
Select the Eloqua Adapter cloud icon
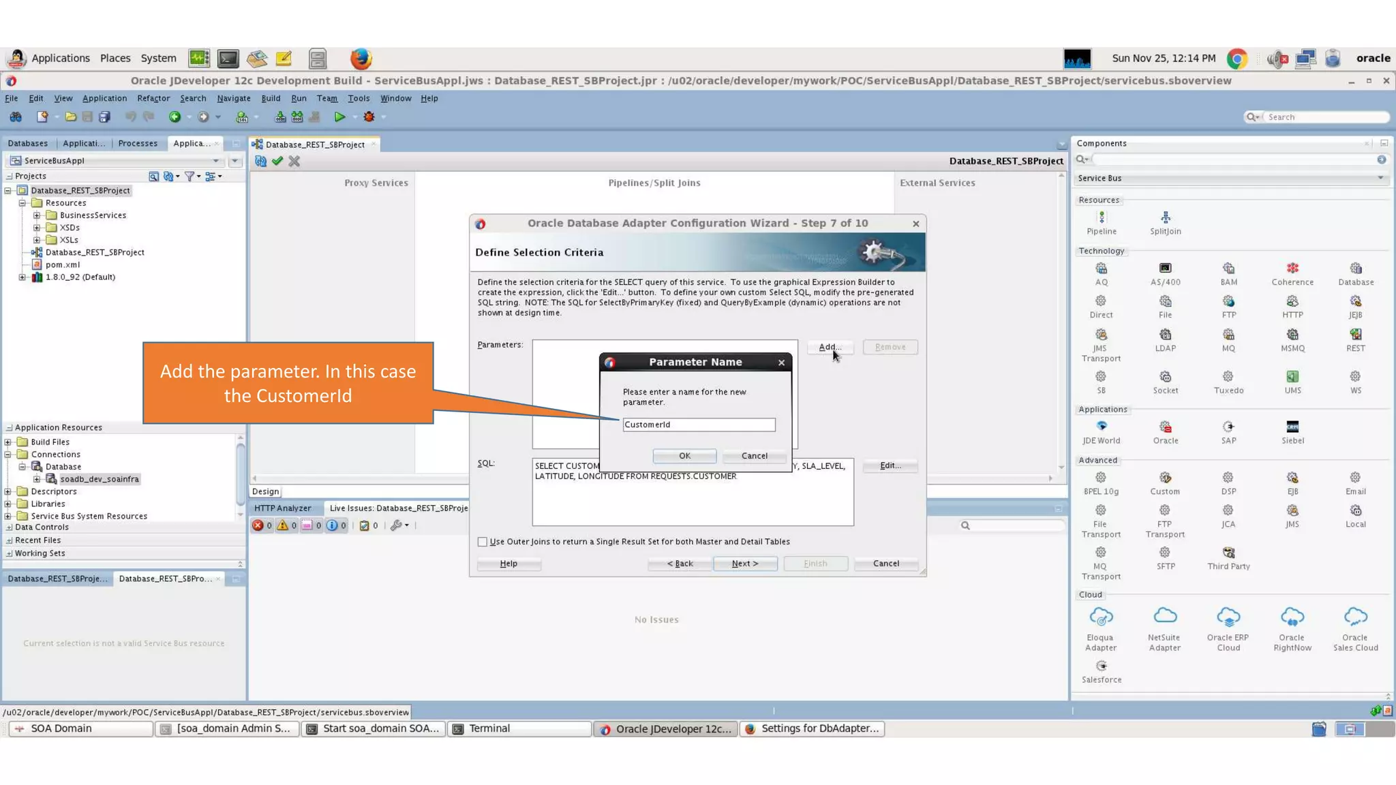tap(1101, 617)
